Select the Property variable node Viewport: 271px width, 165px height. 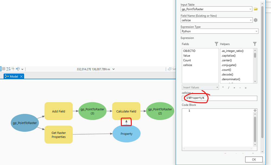126,134
